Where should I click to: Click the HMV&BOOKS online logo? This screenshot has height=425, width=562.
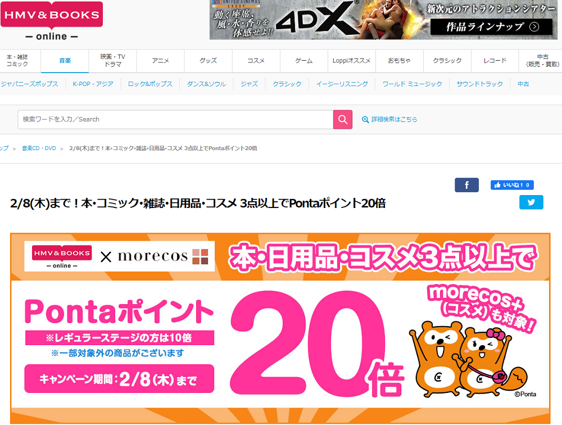click(x=52, y=21)
